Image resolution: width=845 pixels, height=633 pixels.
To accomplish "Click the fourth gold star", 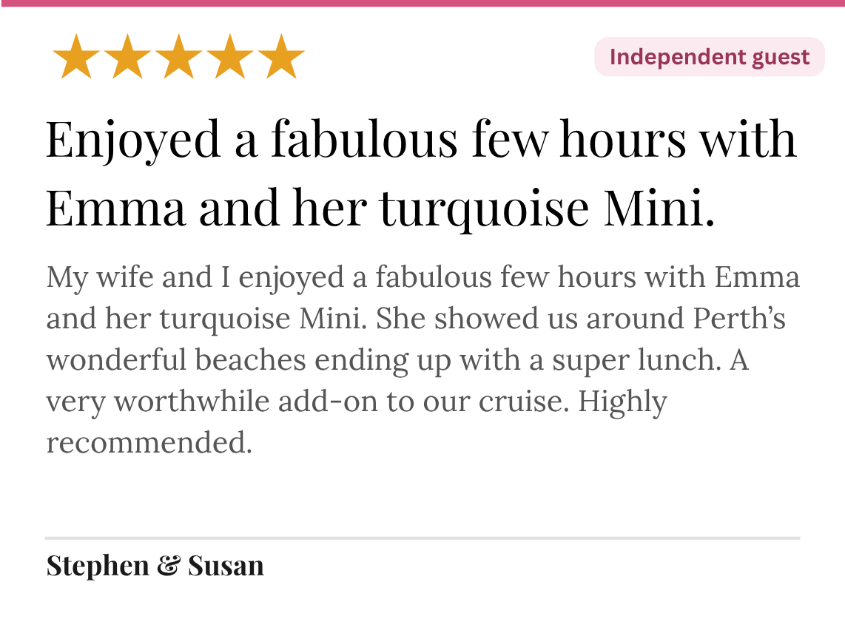I will pyautogui.click(x=229, y=56).
